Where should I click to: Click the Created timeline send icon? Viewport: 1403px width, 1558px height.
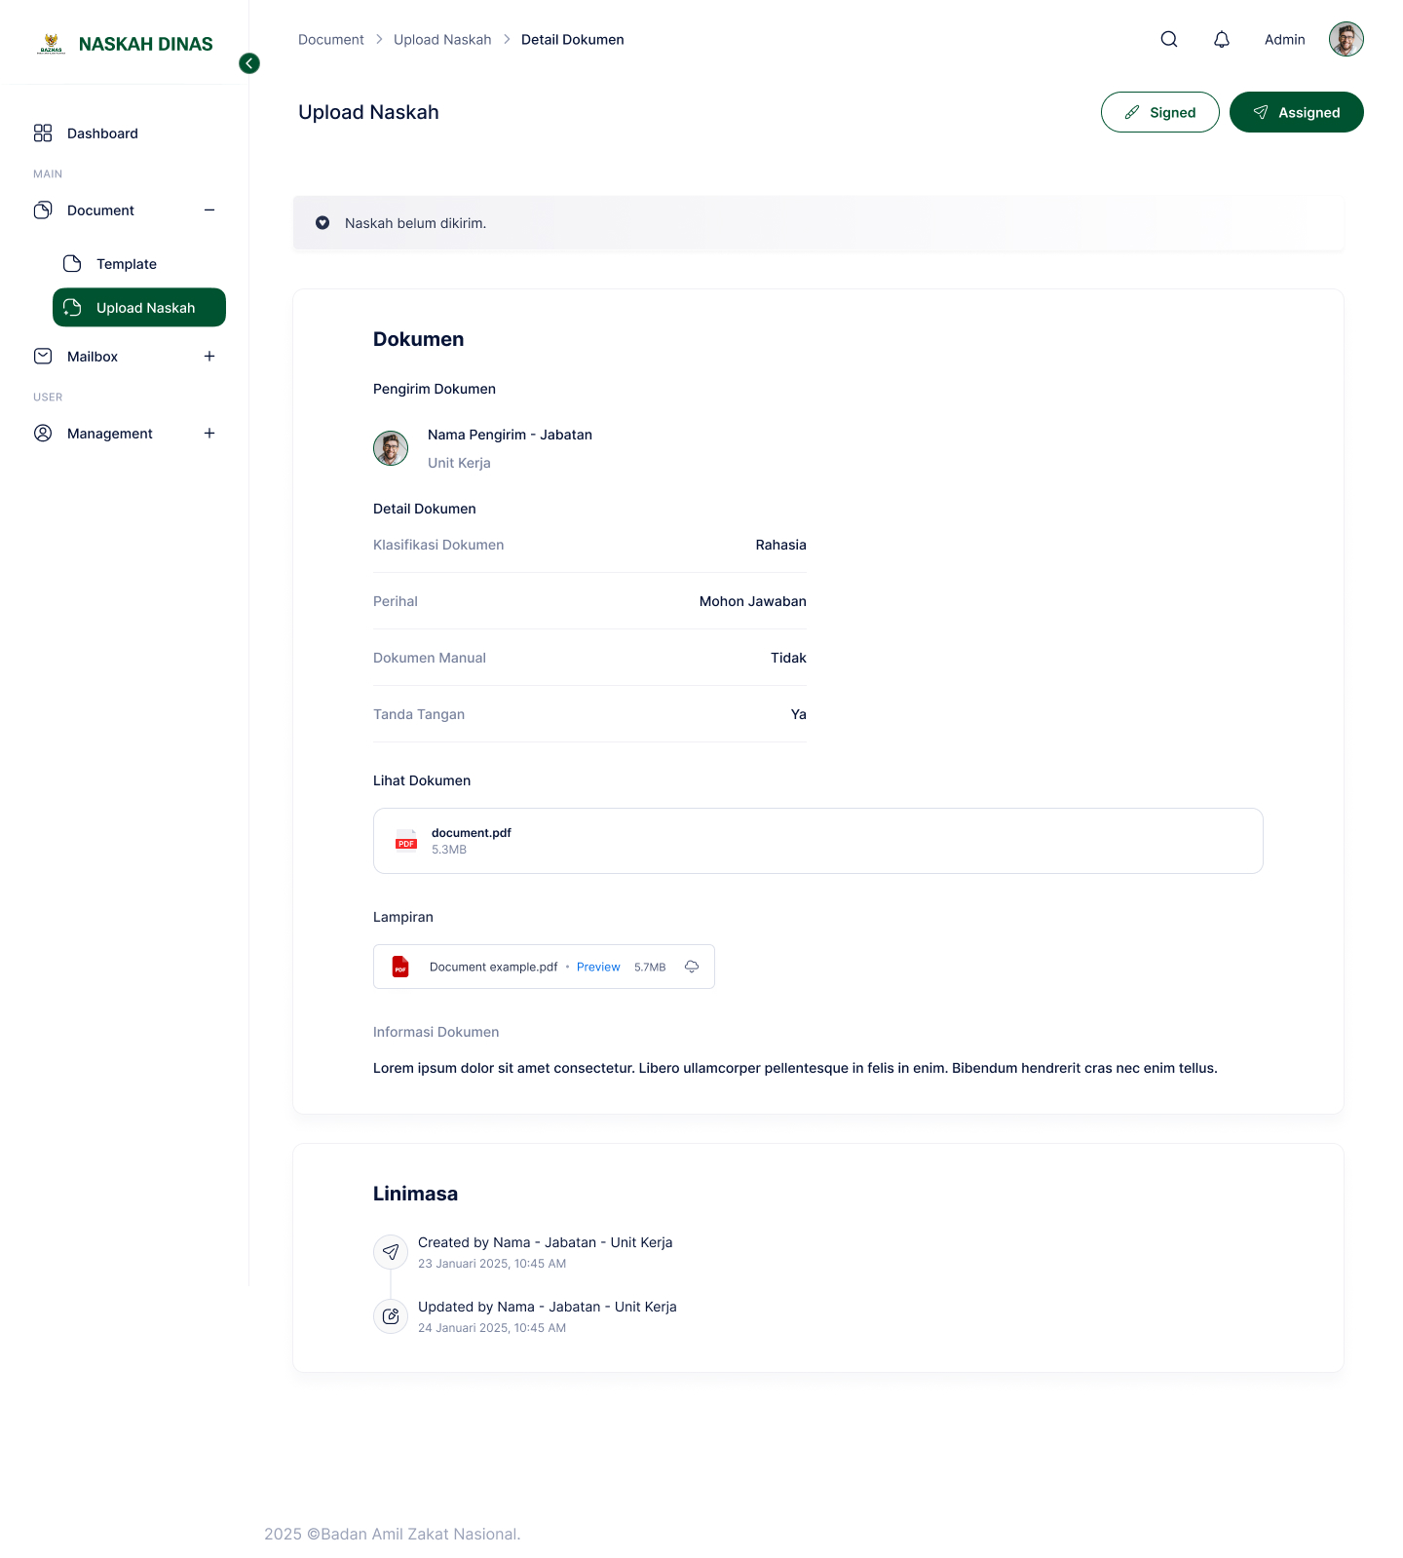click(x=391, y=1252)
